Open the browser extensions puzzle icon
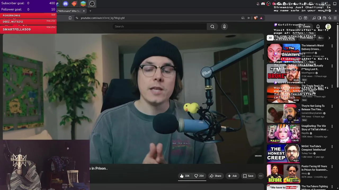The height and width of the screenshot is (190, 339). (x=300, y=18)
